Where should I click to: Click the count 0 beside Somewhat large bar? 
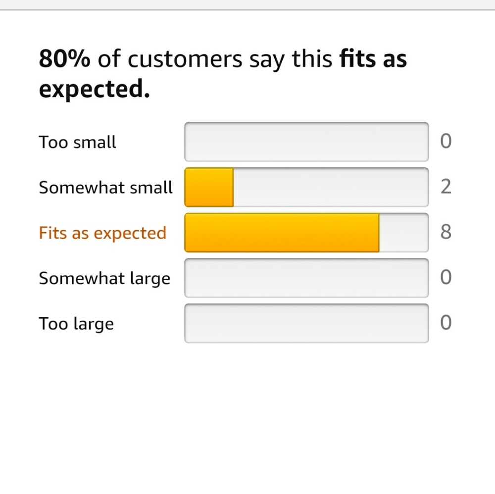pos(445,278)
